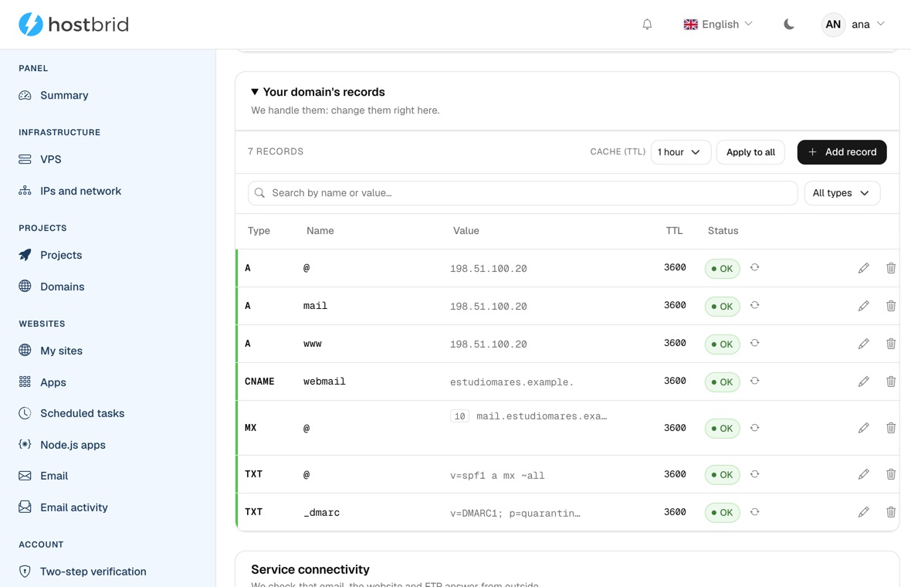Edit the TXT _dmarc record

[863, 512]
